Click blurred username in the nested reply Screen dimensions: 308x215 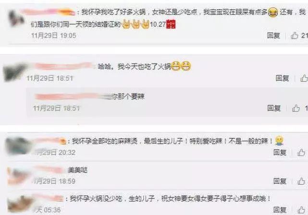tap(73, 96)
